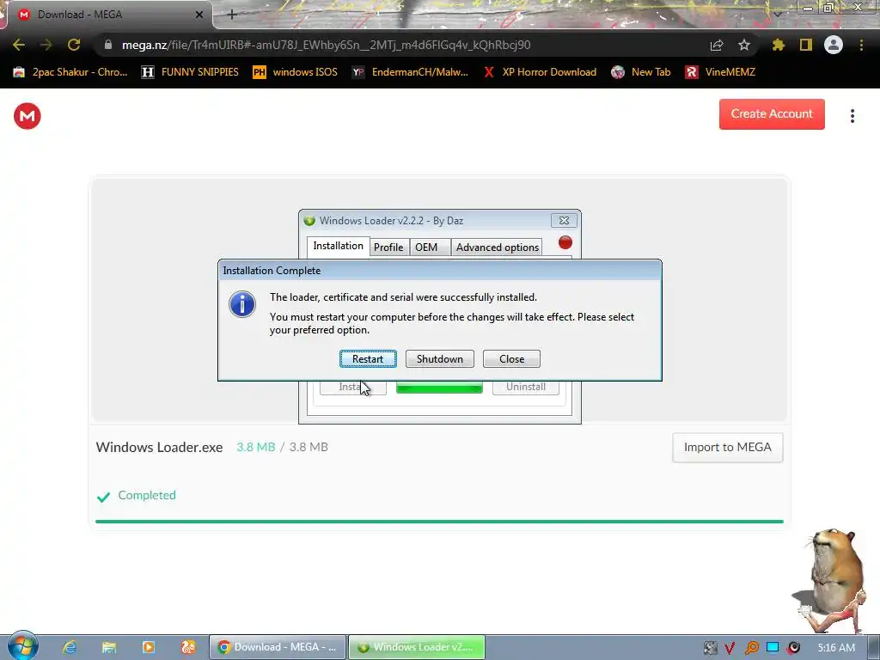Click the MEGA logo
Screen dimensions: 880x660
[x=27, y=116]
